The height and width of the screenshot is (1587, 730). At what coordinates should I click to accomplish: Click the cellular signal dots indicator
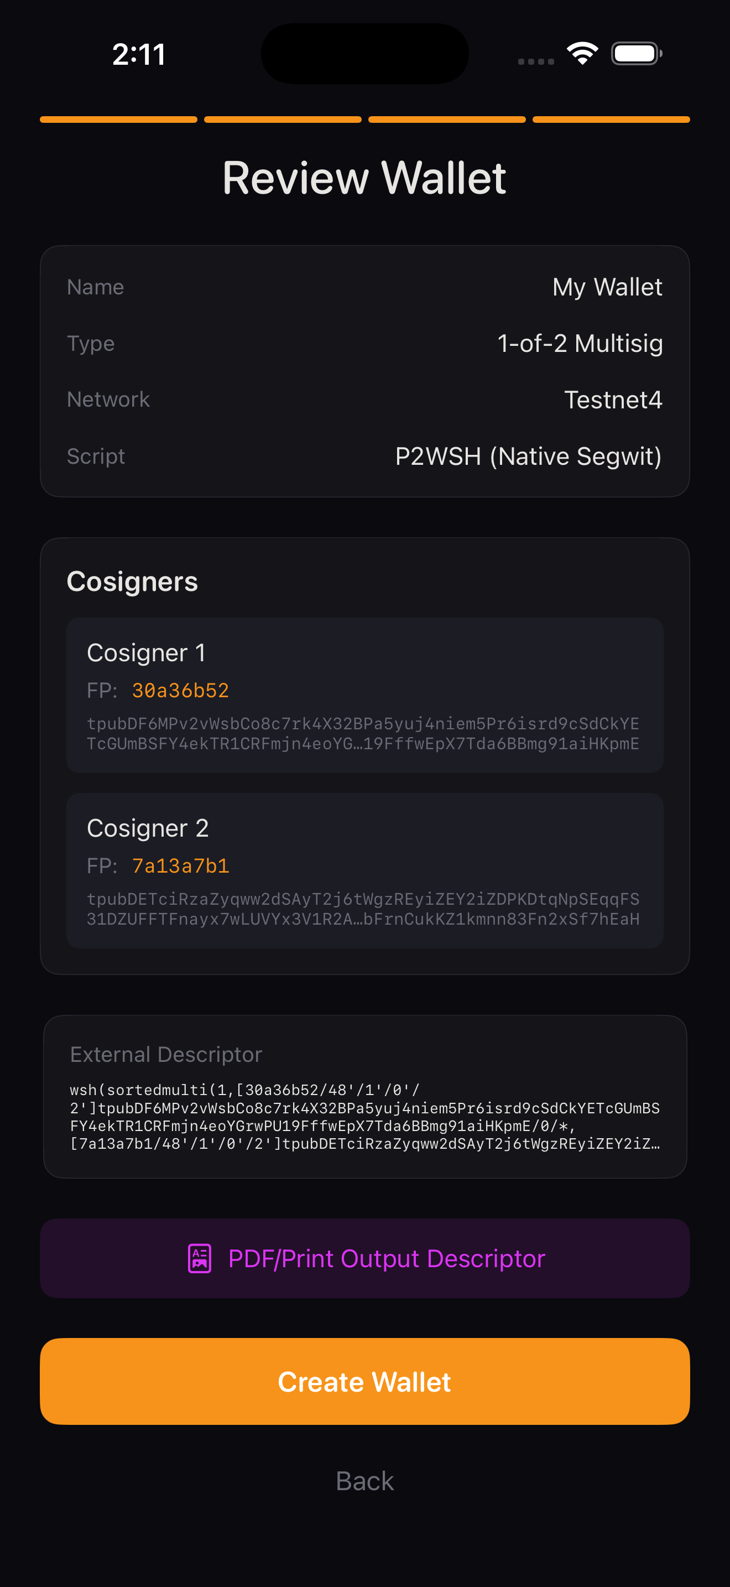[534, 61]
